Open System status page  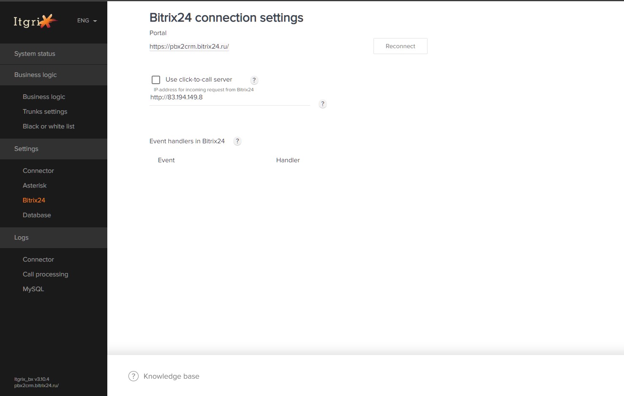[x=54, y=54]
